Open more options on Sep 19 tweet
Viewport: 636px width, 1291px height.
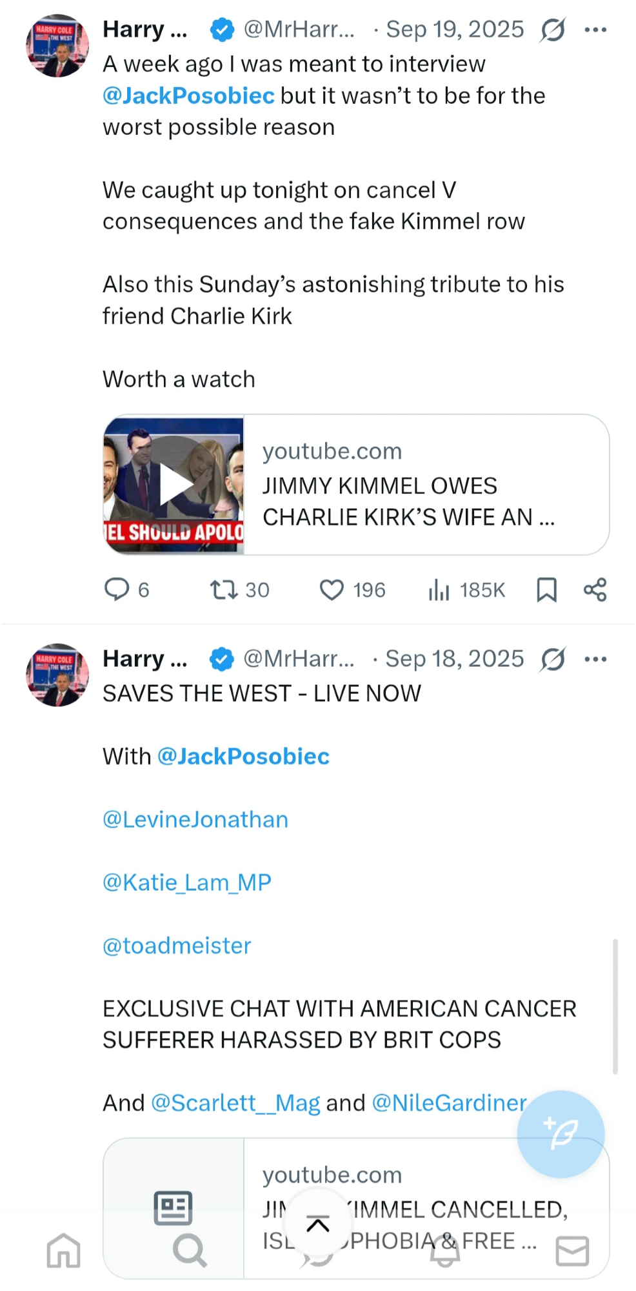coord(595,30)
